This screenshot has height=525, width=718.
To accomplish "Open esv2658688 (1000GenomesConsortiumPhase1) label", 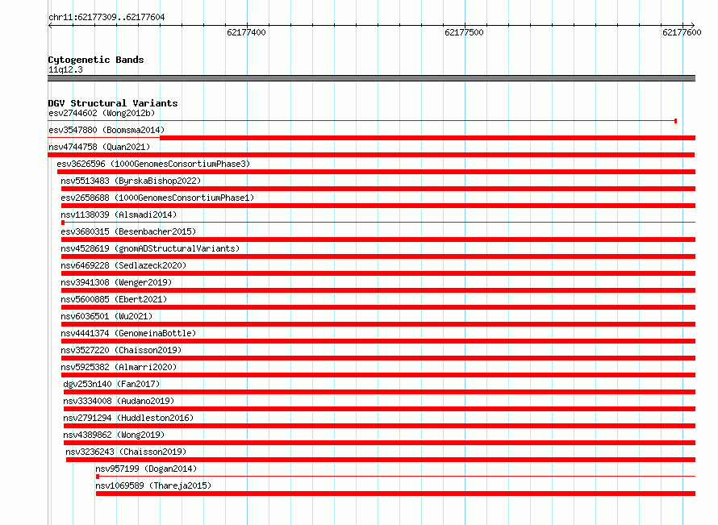I will point(157,198).
